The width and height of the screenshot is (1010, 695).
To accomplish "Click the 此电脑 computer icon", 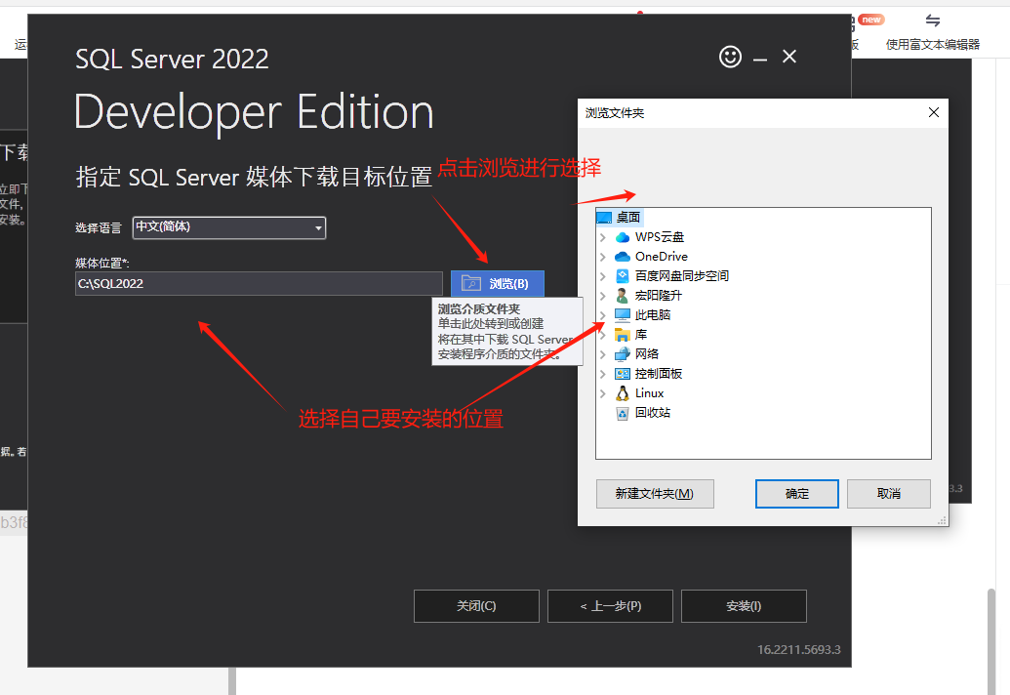I will [623, 315].
